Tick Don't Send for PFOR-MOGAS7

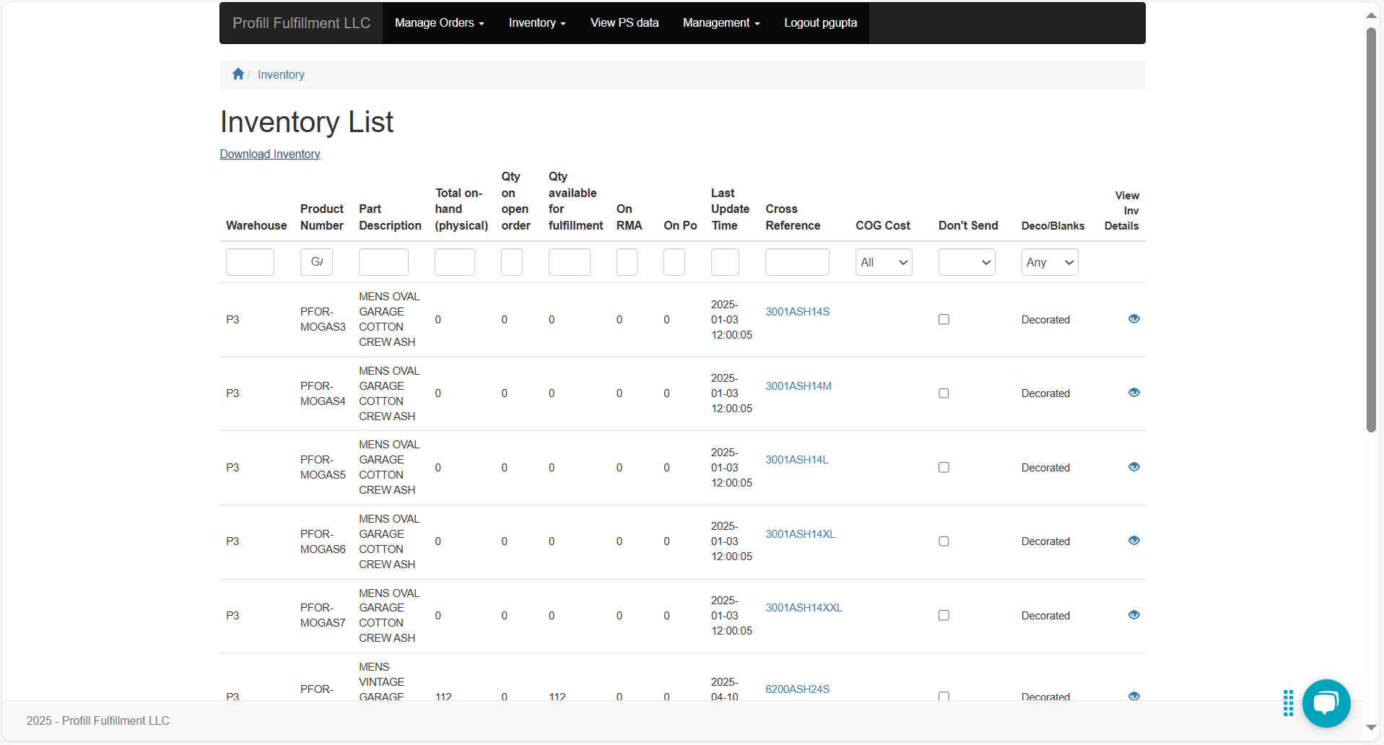(944, 616)
